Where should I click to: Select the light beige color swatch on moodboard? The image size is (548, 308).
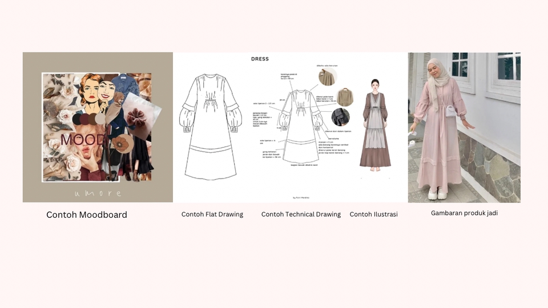point(100,119)
